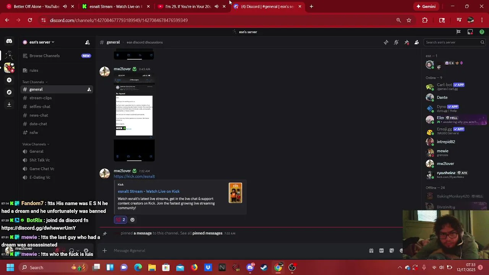Viewport: 489px width, 275px height.
Task: Click the Message #general input field
Action: (237, 251)
